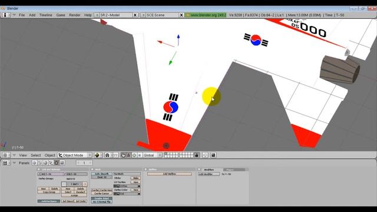Image resolution: width=377 pixels, height=212 pixels.
Task: Toggle the 3D manipulator hand button
Action: pyautogui.click(x=123, y=155)
